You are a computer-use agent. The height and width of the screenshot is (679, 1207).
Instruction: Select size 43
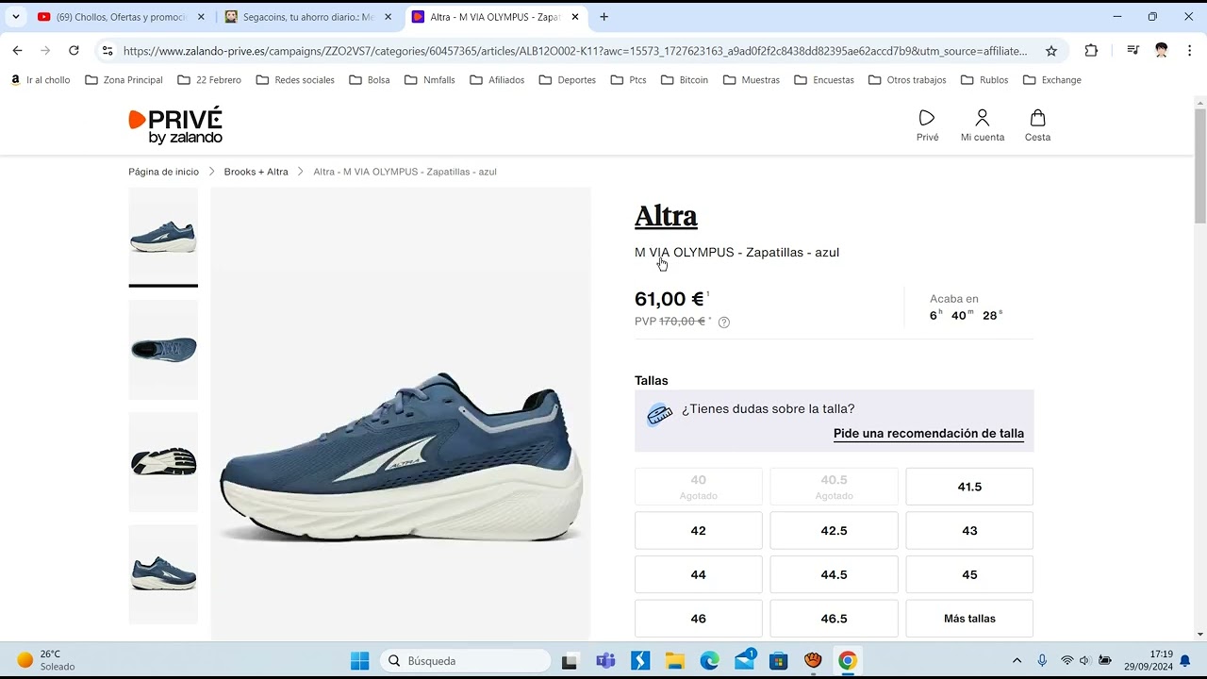pos(969,531)
